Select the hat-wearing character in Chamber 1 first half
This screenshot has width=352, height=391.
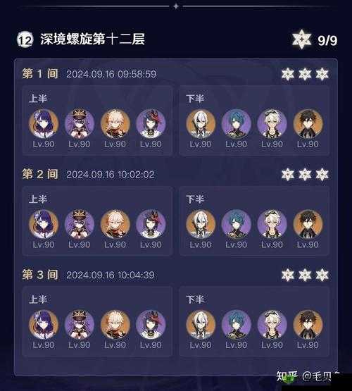[x=80, y=124]
